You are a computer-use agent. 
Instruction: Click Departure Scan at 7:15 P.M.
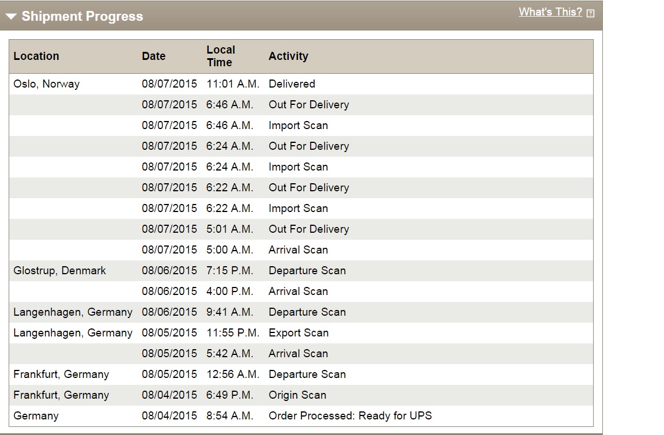[307, 270]
